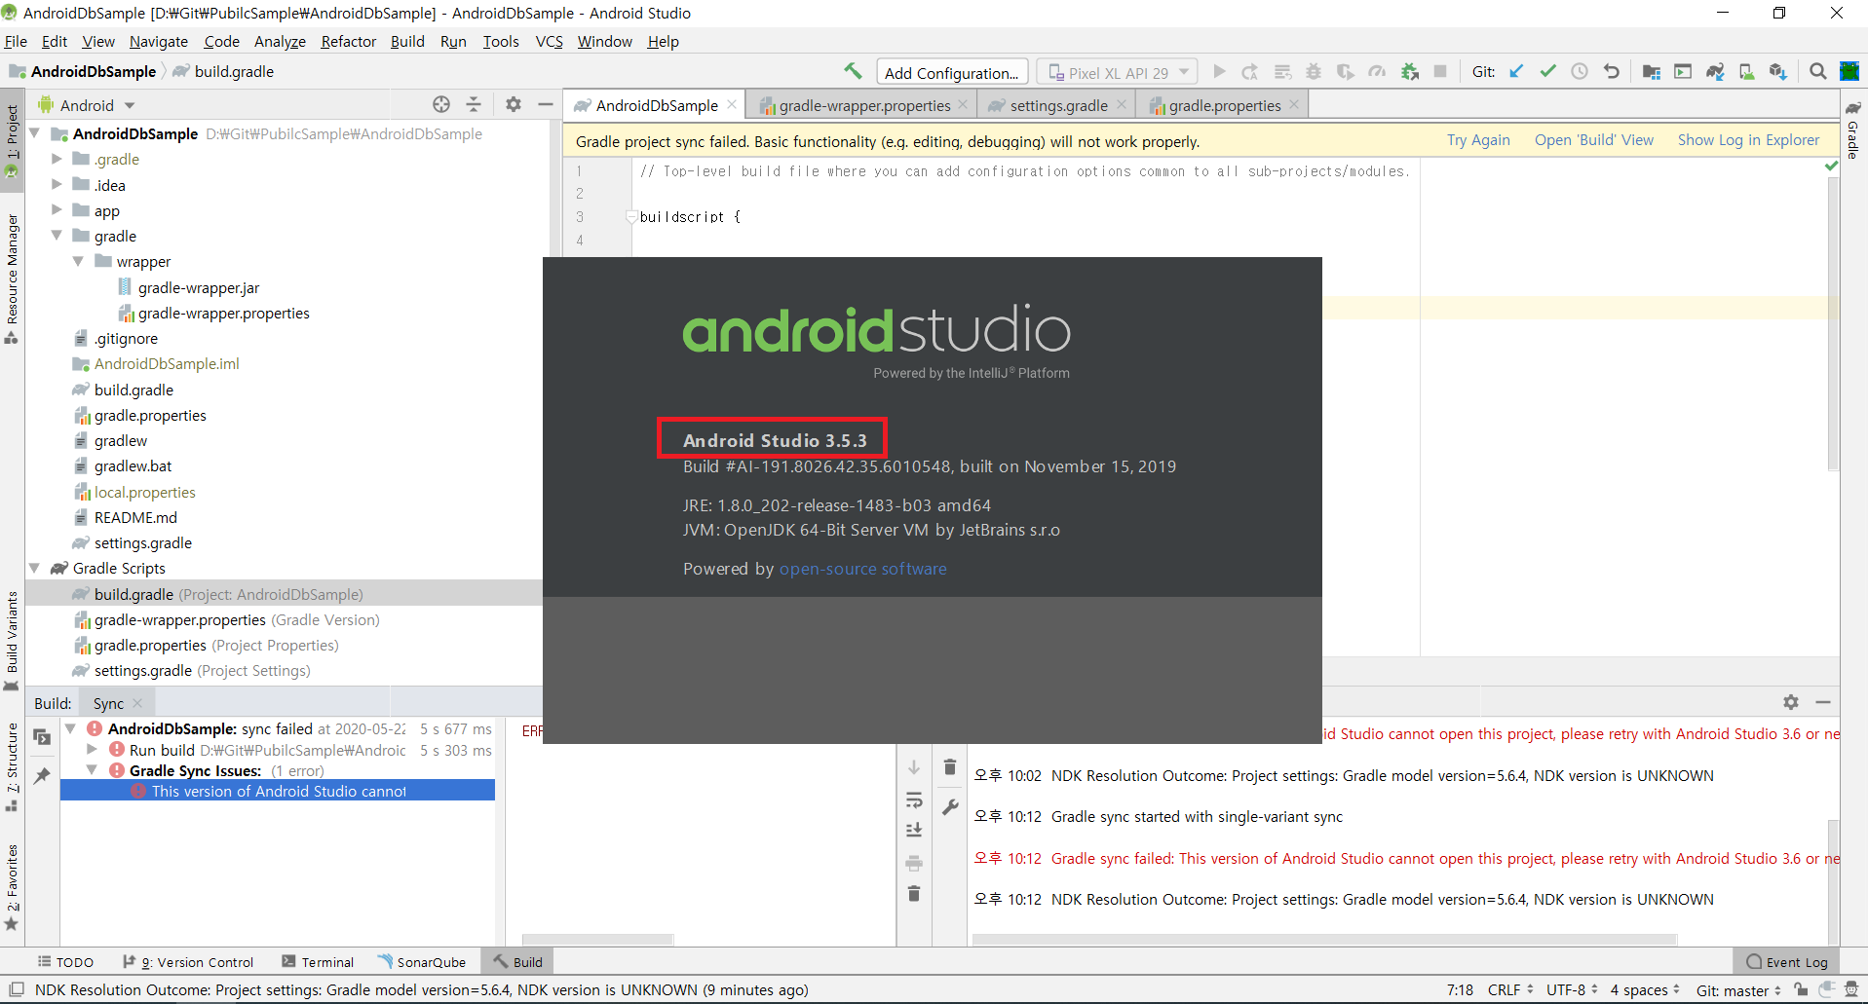This screenshot has width=1868, height=1004.
Task: Click the Git Update Project blue arrow
Action: point(1516,72)
